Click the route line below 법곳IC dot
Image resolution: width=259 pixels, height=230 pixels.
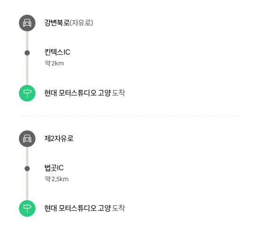(27, 186)
